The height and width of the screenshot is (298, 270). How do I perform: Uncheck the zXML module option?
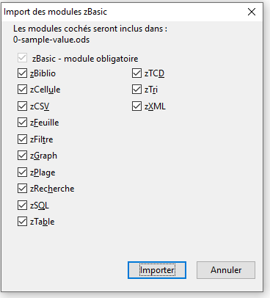click(136, 106)
